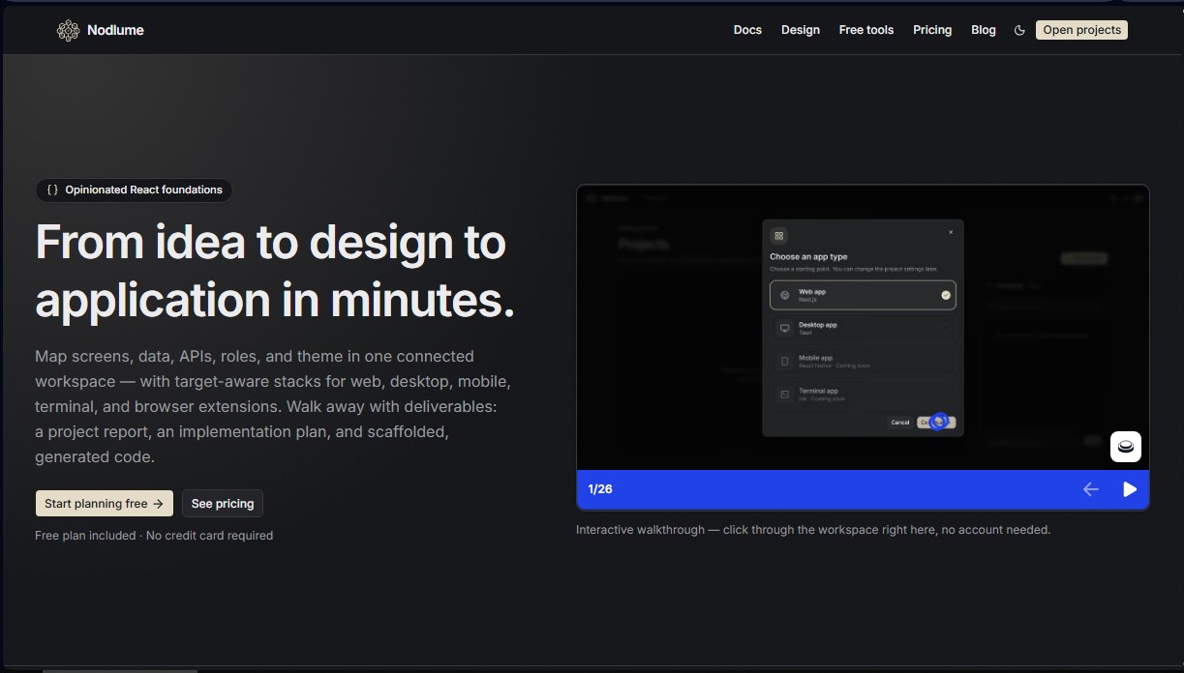Click the grid icon atop the dialog
The height and width of the screenshot is (673, 1184).
pos(778,236)
